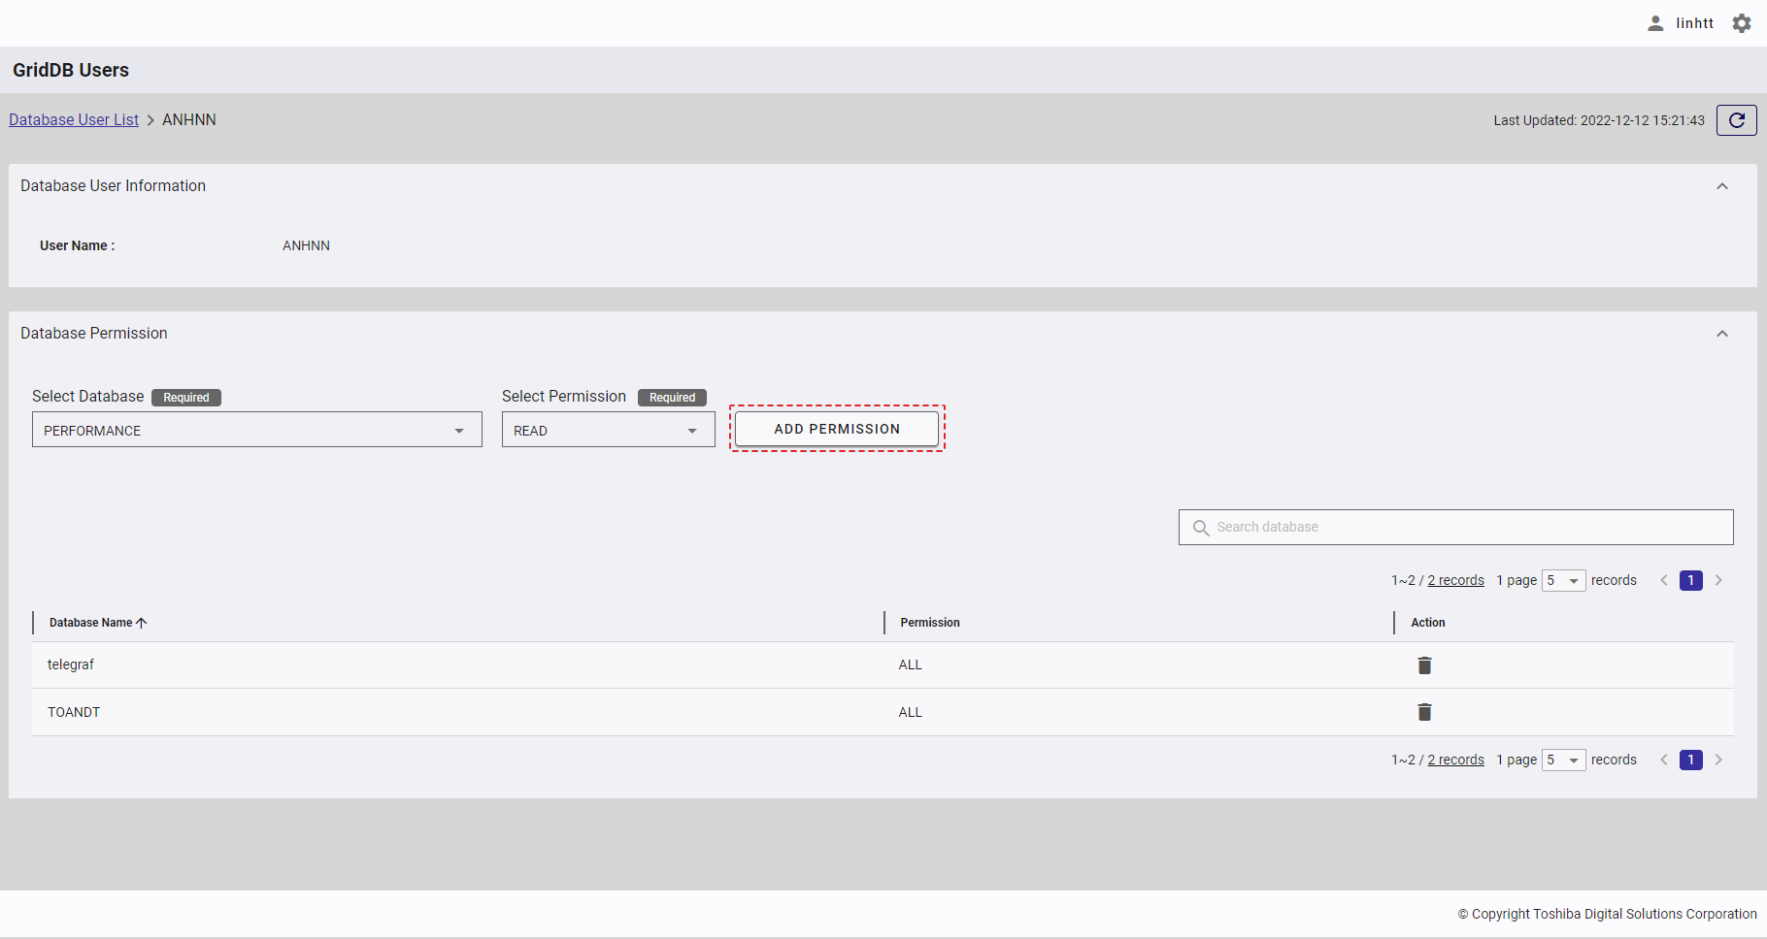The image size is (1767, 939).
Task: Open the Select Database dropdown
Action: pos(256,430)
